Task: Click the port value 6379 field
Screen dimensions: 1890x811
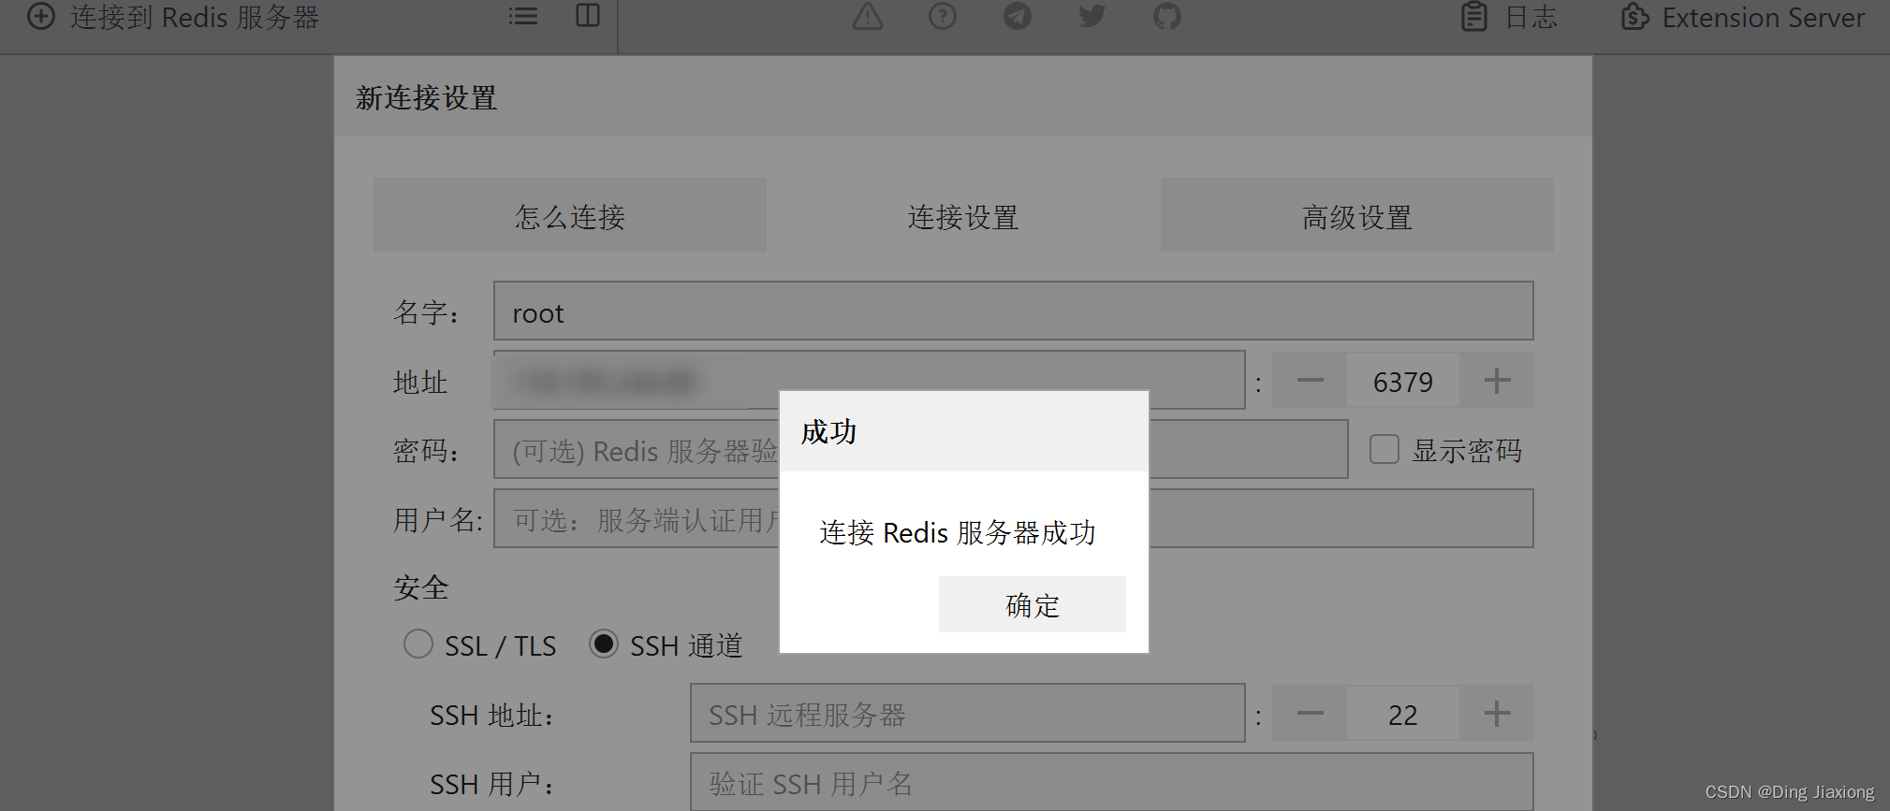Action: pos(1403,381)
